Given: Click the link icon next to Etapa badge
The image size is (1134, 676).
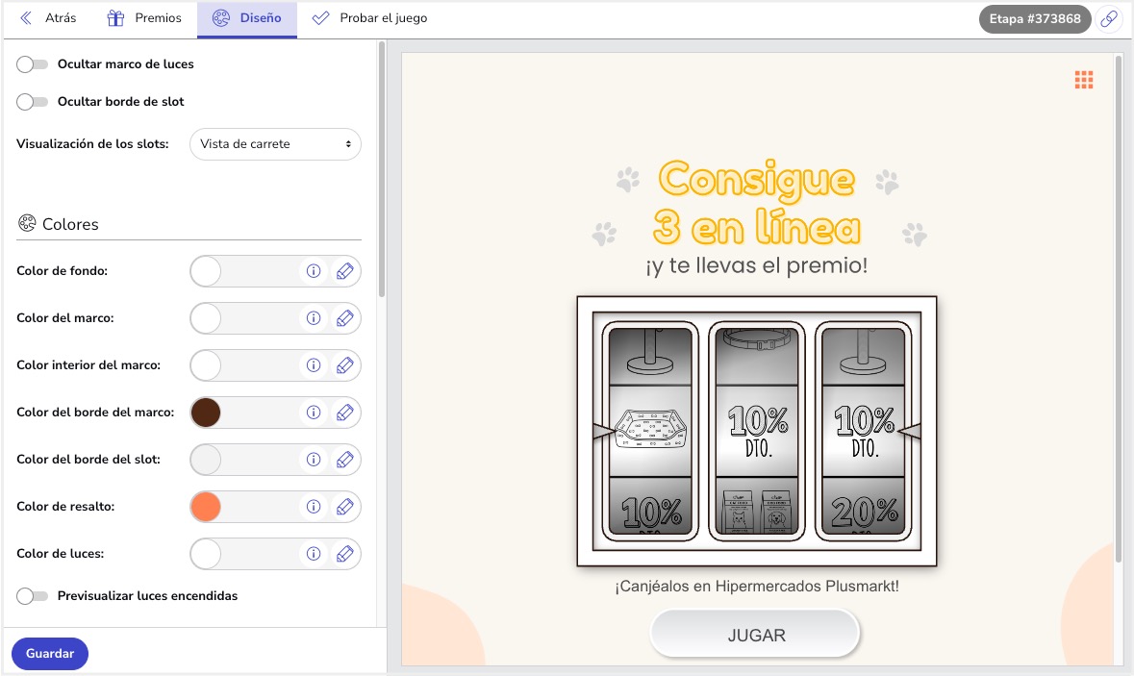Looking at the screenshot, I should coord(1109,19).
